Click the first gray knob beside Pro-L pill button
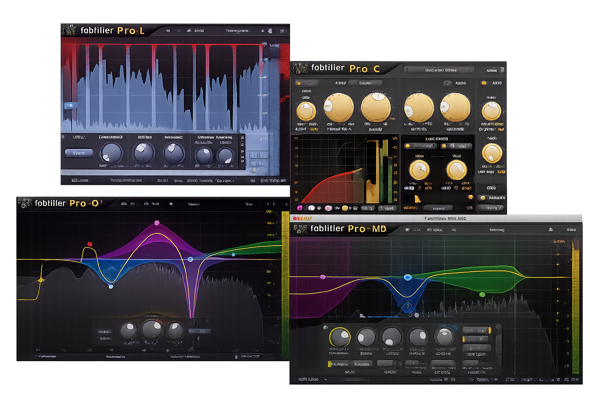This screenshot has width=590, height=393. click(x=111, y=153)
